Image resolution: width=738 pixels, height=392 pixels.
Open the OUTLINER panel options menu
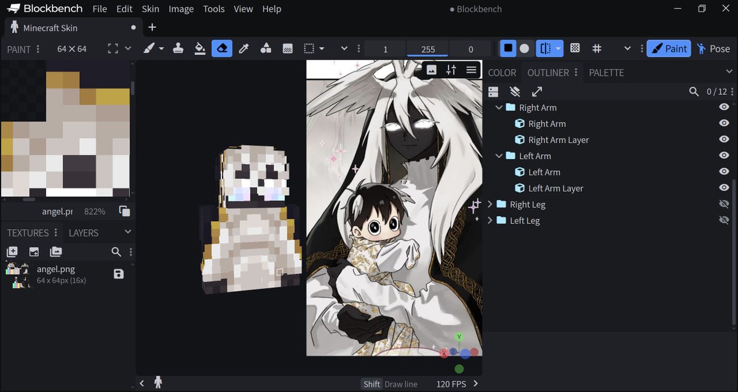coord(576,73)
